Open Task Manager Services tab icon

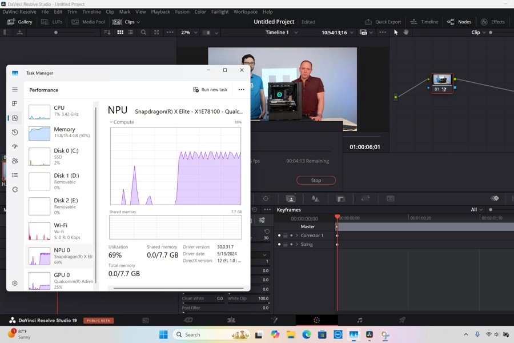(15, 189)
